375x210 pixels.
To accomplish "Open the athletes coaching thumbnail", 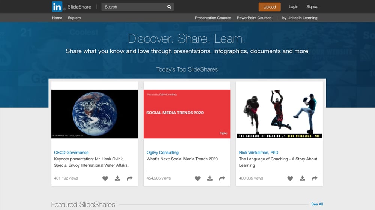I will pos(279,114).
